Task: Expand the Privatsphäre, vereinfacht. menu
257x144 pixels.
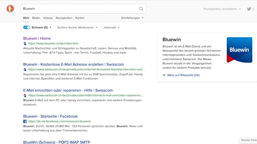Action: (x=222, y=9)
